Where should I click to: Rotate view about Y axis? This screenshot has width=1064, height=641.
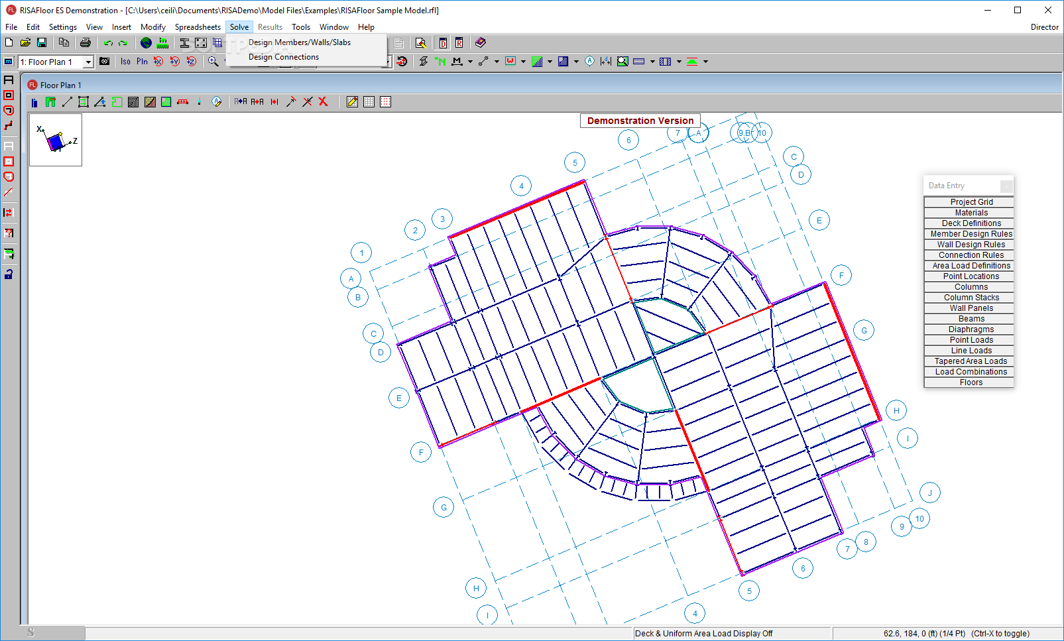tap(175, 62)
